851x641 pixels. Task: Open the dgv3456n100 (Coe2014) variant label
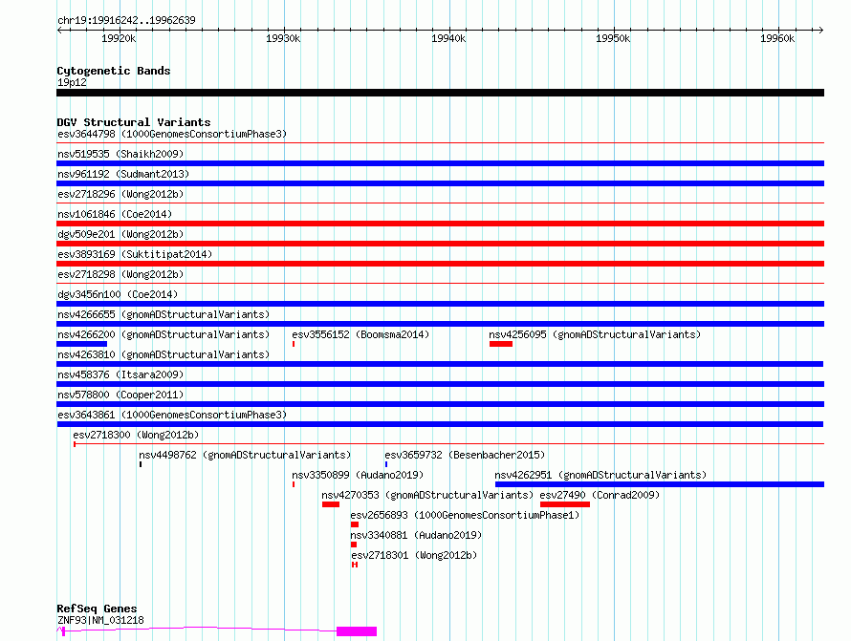(118, 294)
